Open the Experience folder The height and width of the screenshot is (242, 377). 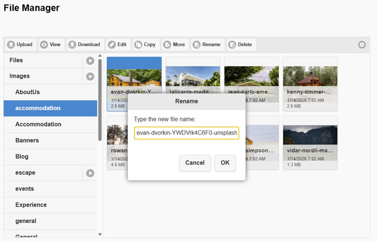(51, 205)
